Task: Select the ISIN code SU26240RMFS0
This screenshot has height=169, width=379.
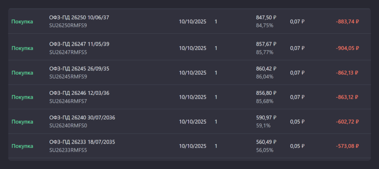Action: click(x=68, y=126)
